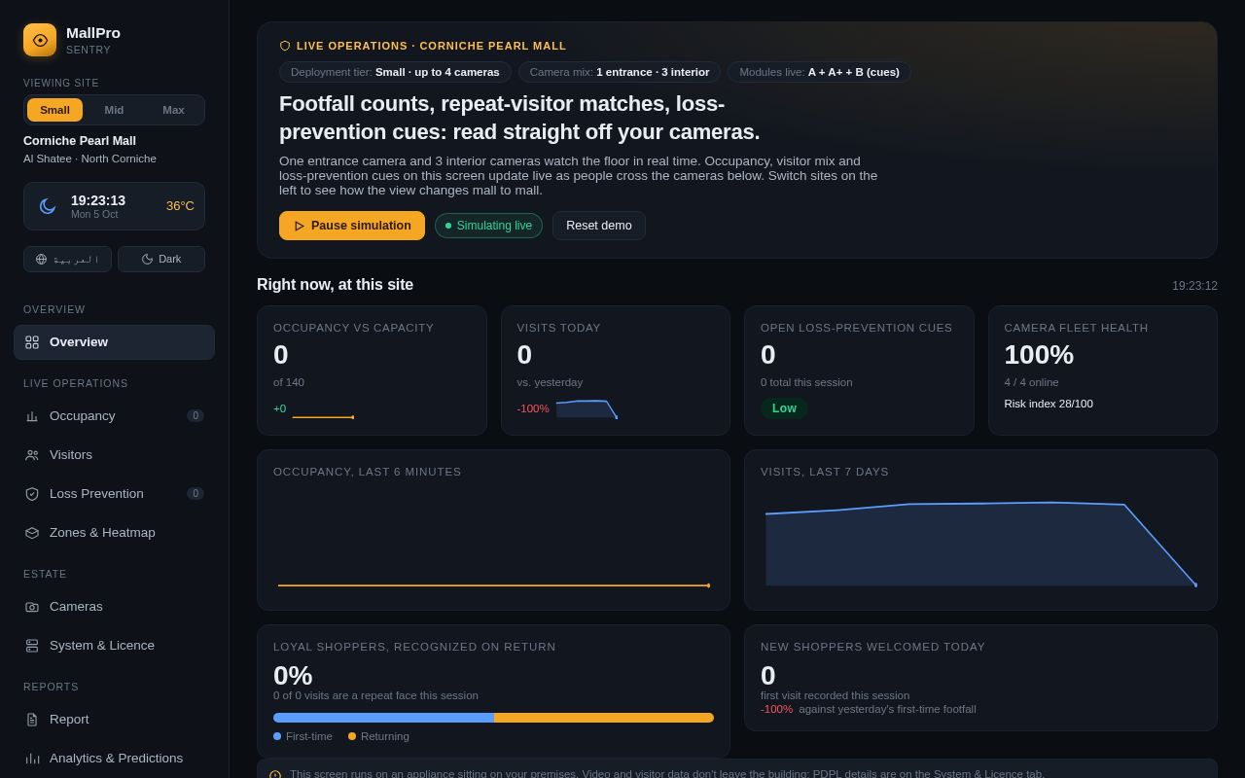Click the Corniche Pearl Mall site name
Image resolution: width=1245 pixels, height=778 pixels.
pos(80,141)
